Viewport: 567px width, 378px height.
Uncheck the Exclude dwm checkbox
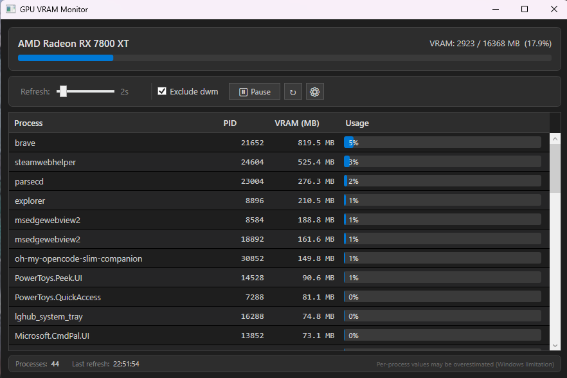point(162,91)
